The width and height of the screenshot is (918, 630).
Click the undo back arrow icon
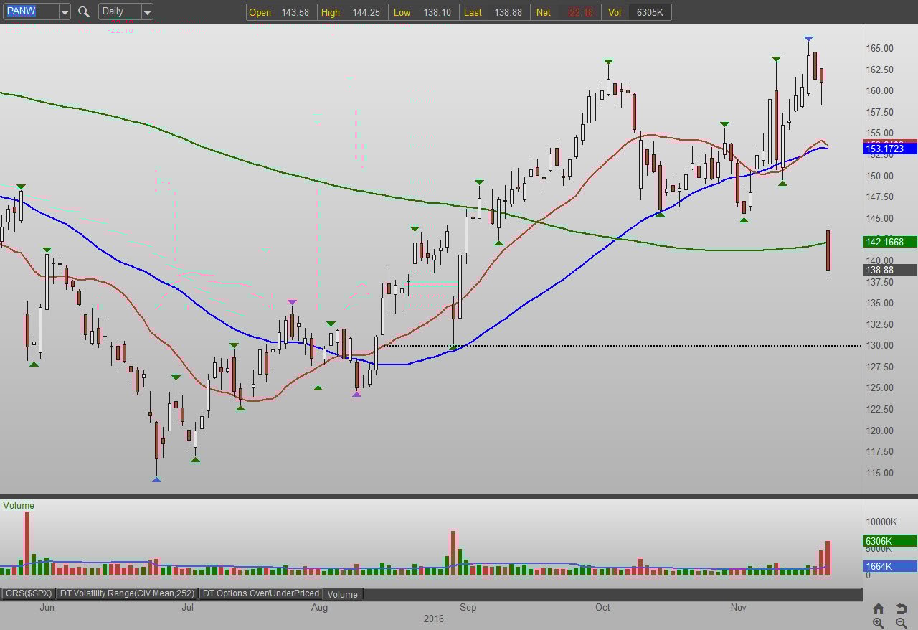[x=902, y=608]
